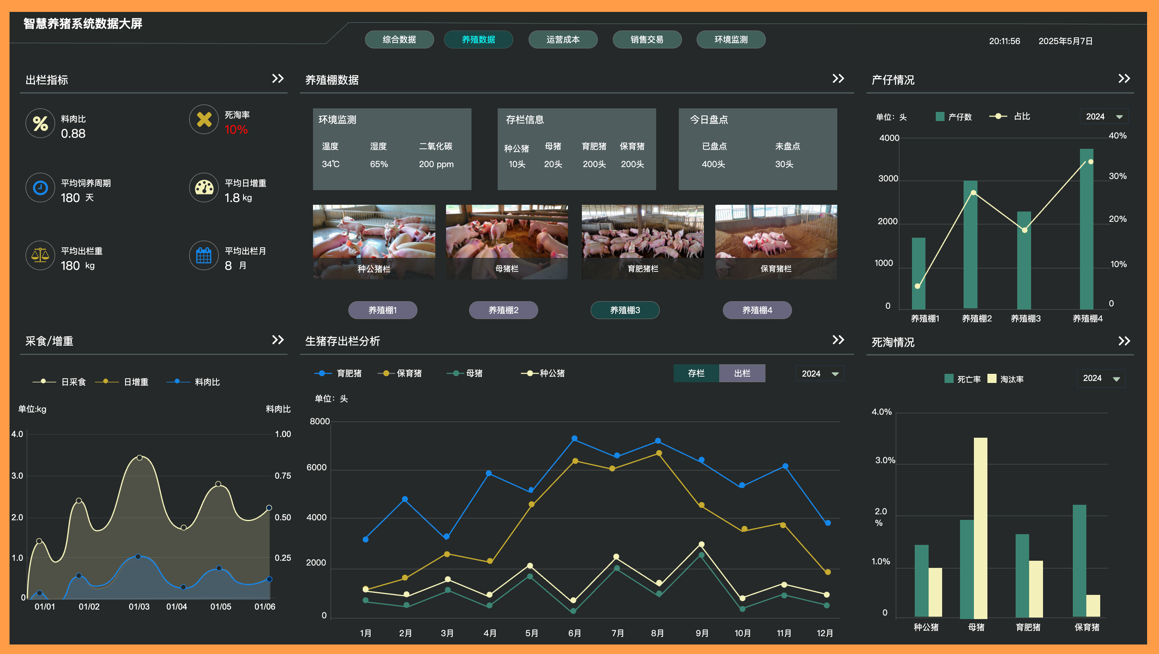
Task: Switch to the 运营成本 tab
Action: point(563,40)
